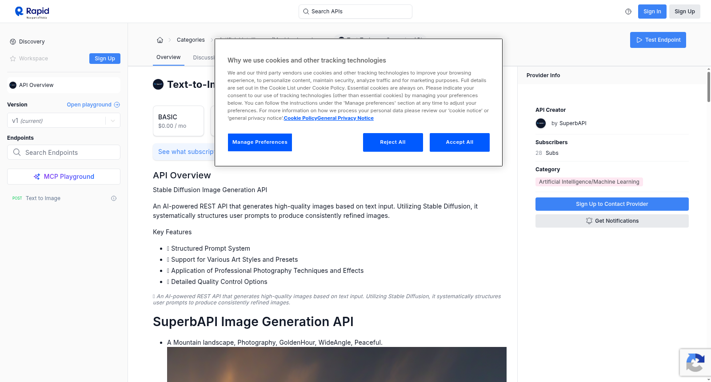This screenshot has width=711, height=382.
Task: Click the version dropdown chevron arrow
Action: (113, 121)
